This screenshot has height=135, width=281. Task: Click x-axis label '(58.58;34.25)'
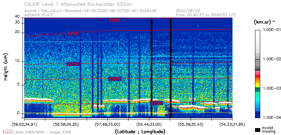(66, 124)
